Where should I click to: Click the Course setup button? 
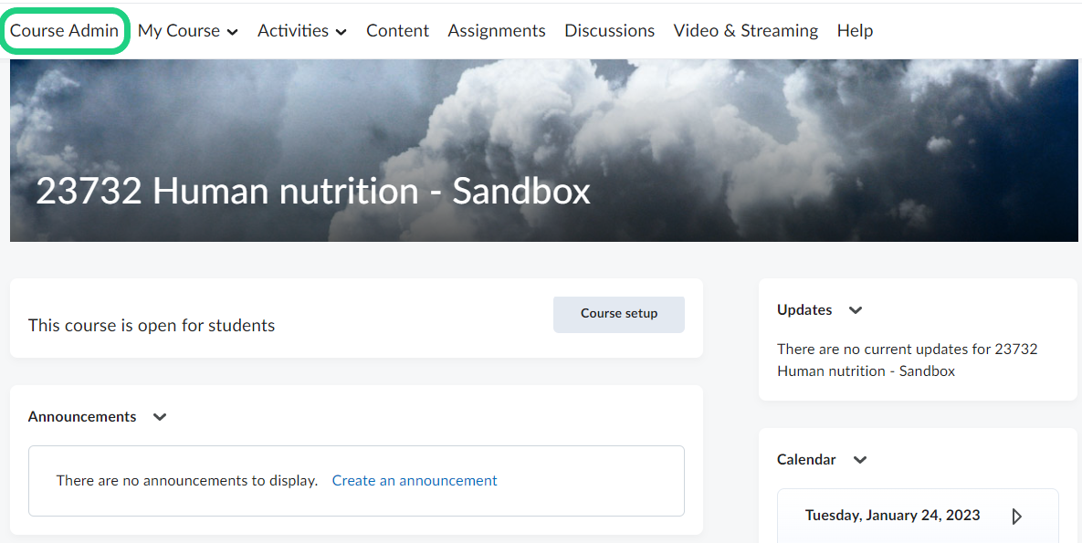(618, 314)
